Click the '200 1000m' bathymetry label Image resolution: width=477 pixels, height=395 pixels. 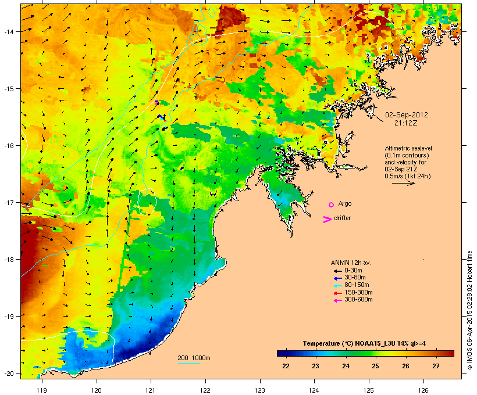(194, 358)
